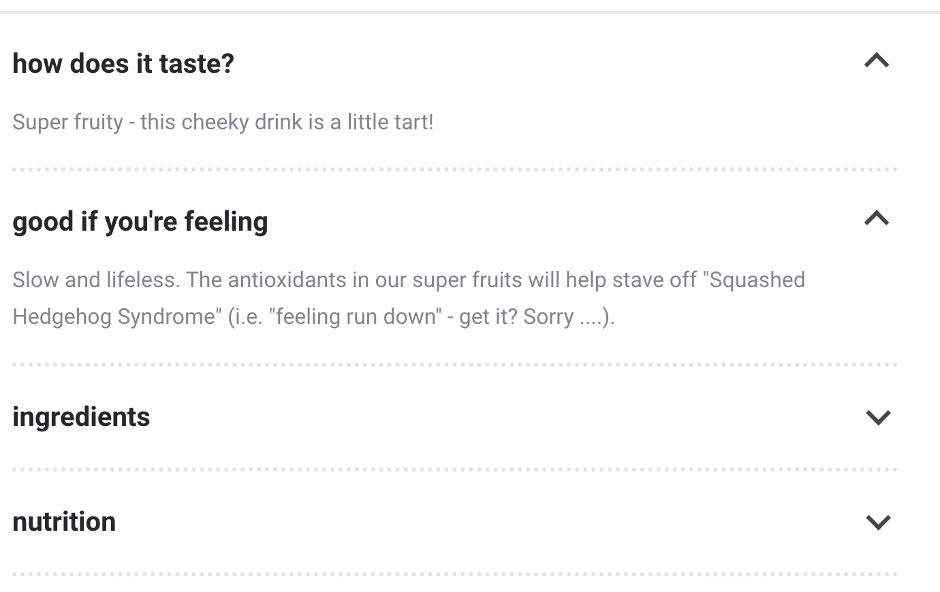Click the "good if you're feeling" heading

click(140, 222)
